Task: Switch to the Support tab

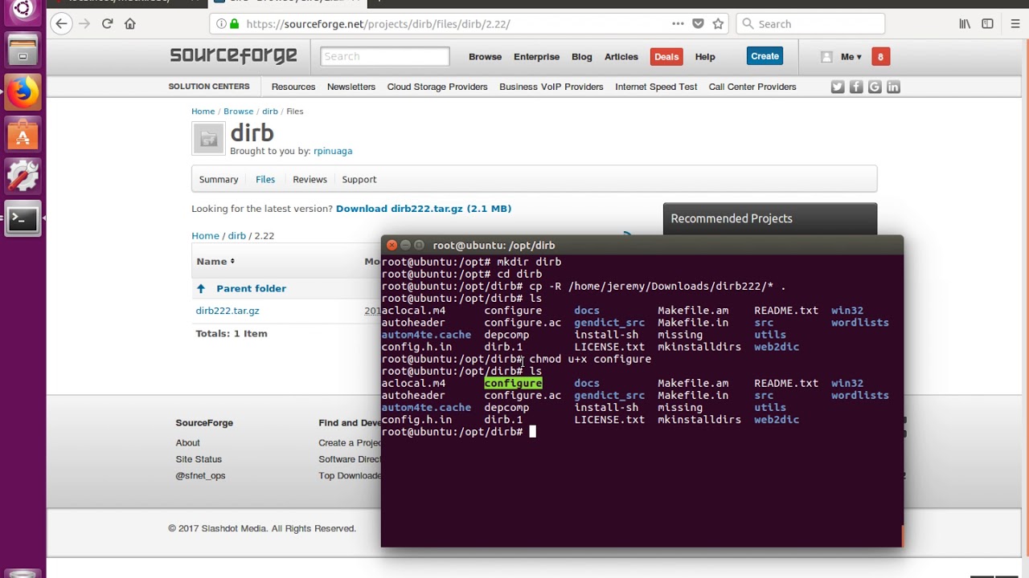Action: [x=359, y=179]
